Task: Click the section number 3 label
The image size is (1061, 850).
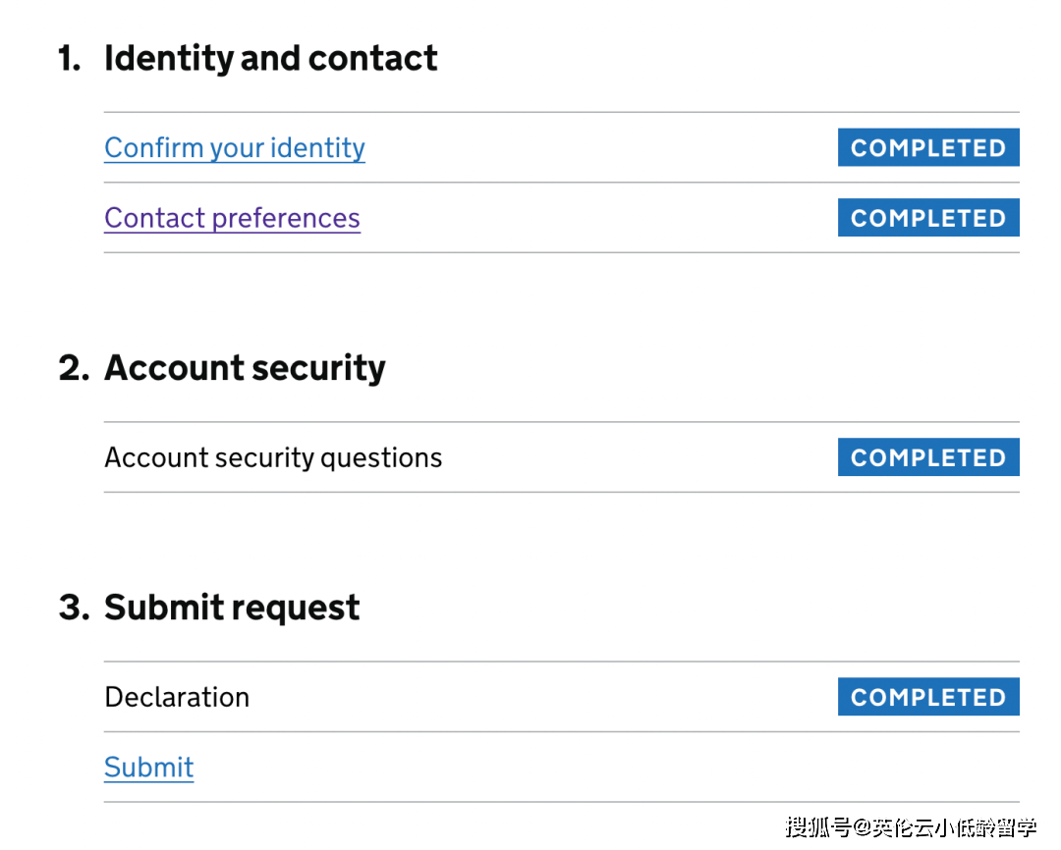Action: 74,608
